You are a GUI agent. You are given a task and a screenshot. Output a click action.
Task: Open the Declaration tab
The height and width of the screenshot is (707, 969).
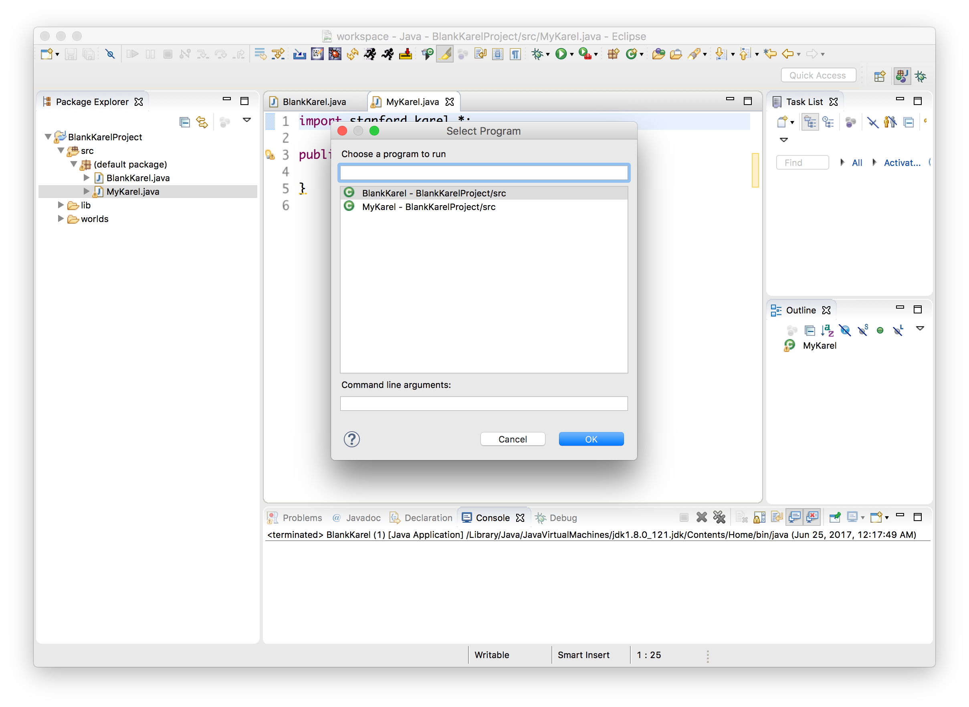click(x=421, y=517)
